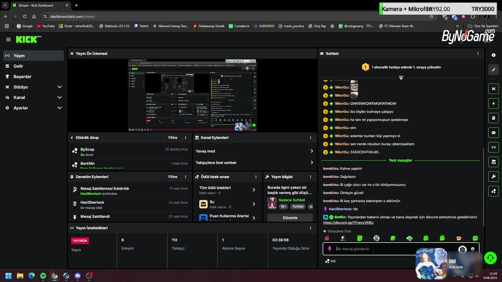502x282 pixels.
Task: Click the screen capture icon in right sidebar
Action: tap(493, 89)
